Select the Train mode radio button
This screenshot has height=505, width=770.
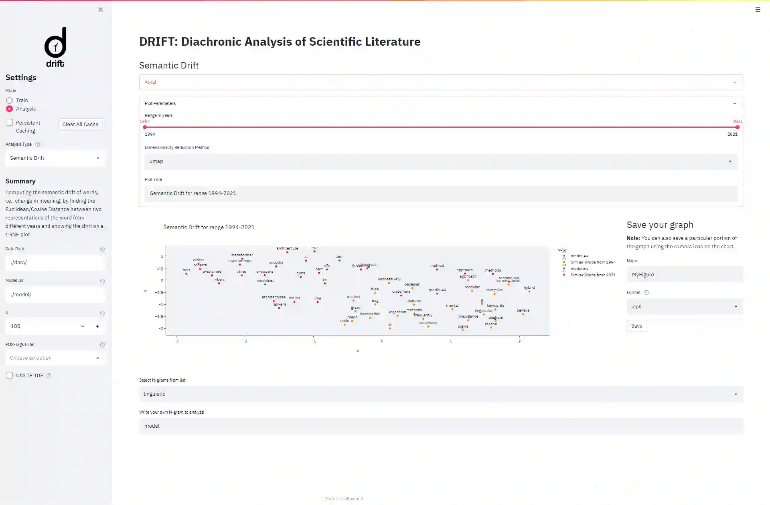(10, 101)
